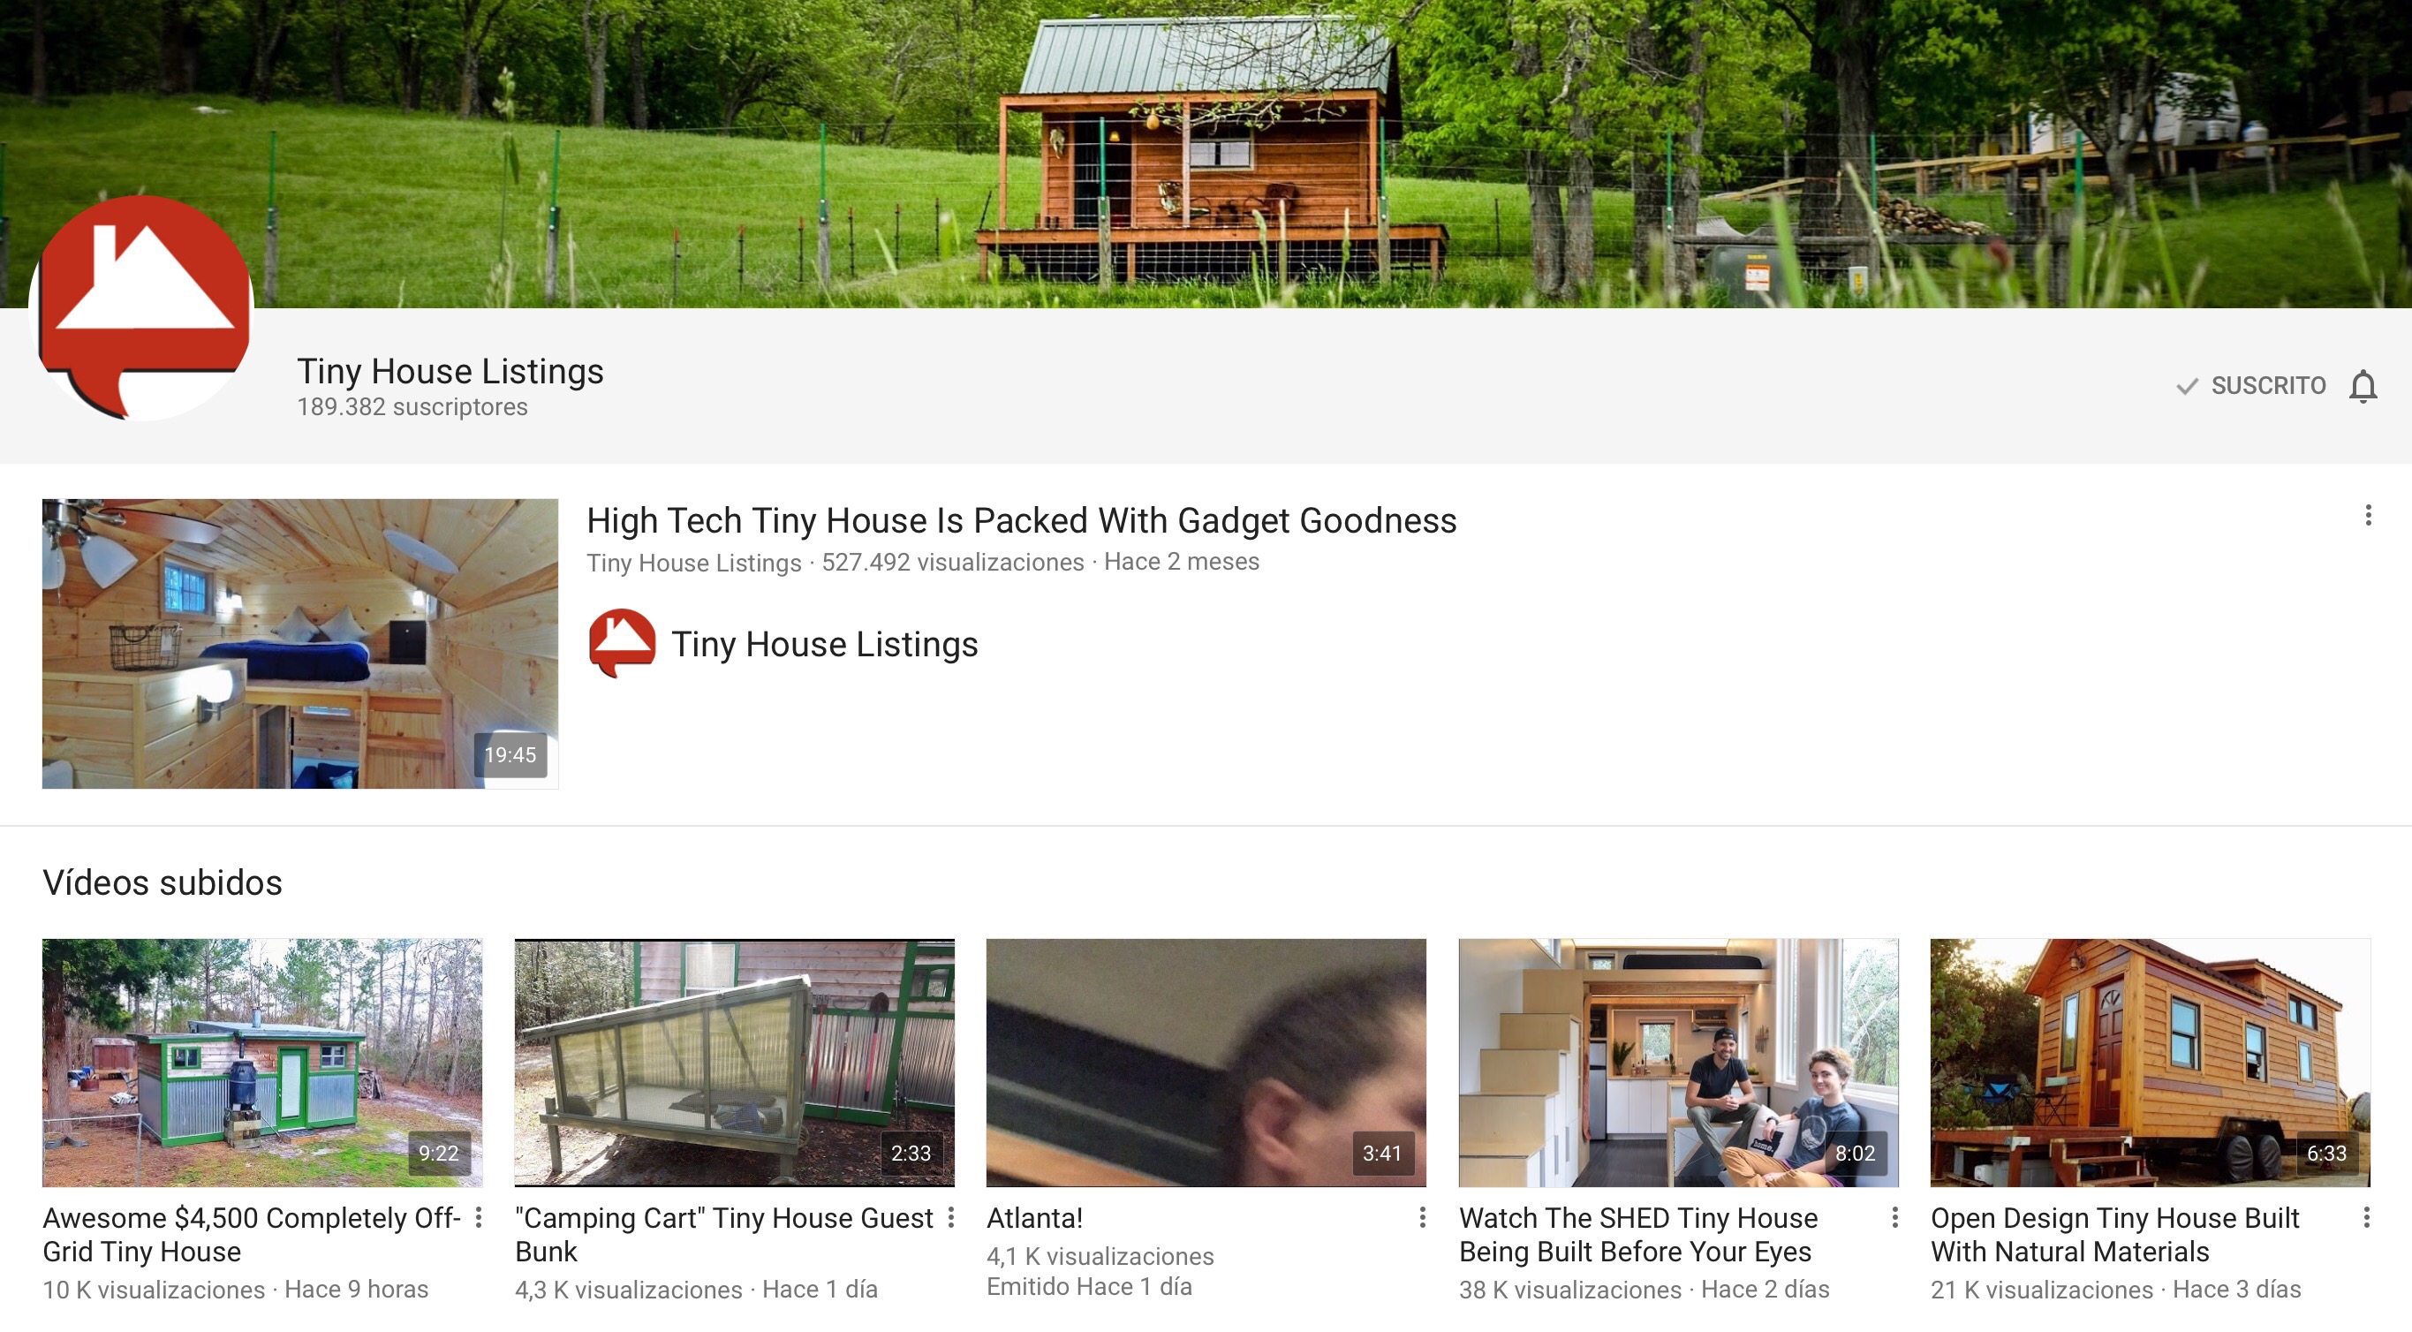This screenshot has width=2412, height=1332.
Task: Open the Camping Cart Guest Bunk thumbnail
Action: click(x=734, y=1063)
